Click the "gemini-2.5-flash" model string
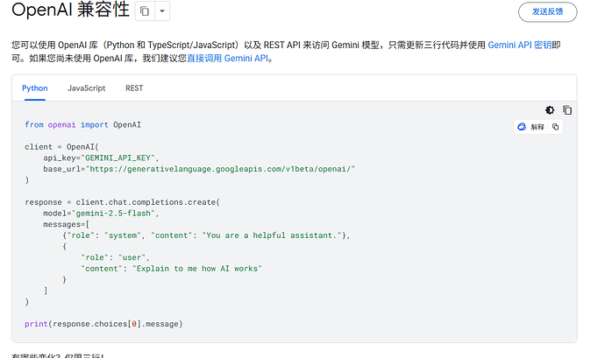 pos(113,213)
